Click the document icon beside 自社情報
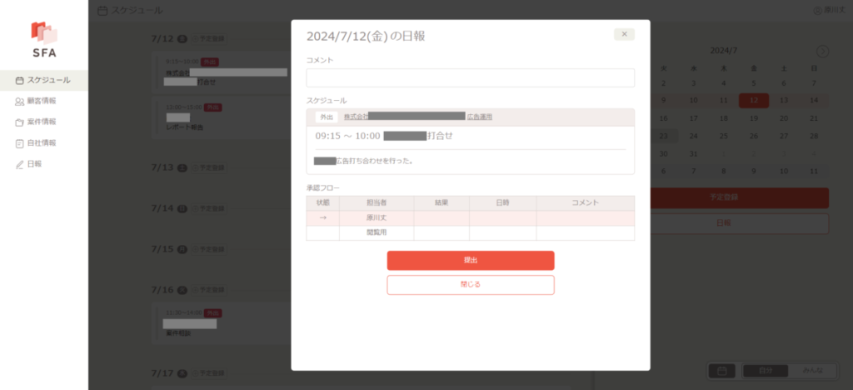853x390 pixels. (x=19, y=143)
